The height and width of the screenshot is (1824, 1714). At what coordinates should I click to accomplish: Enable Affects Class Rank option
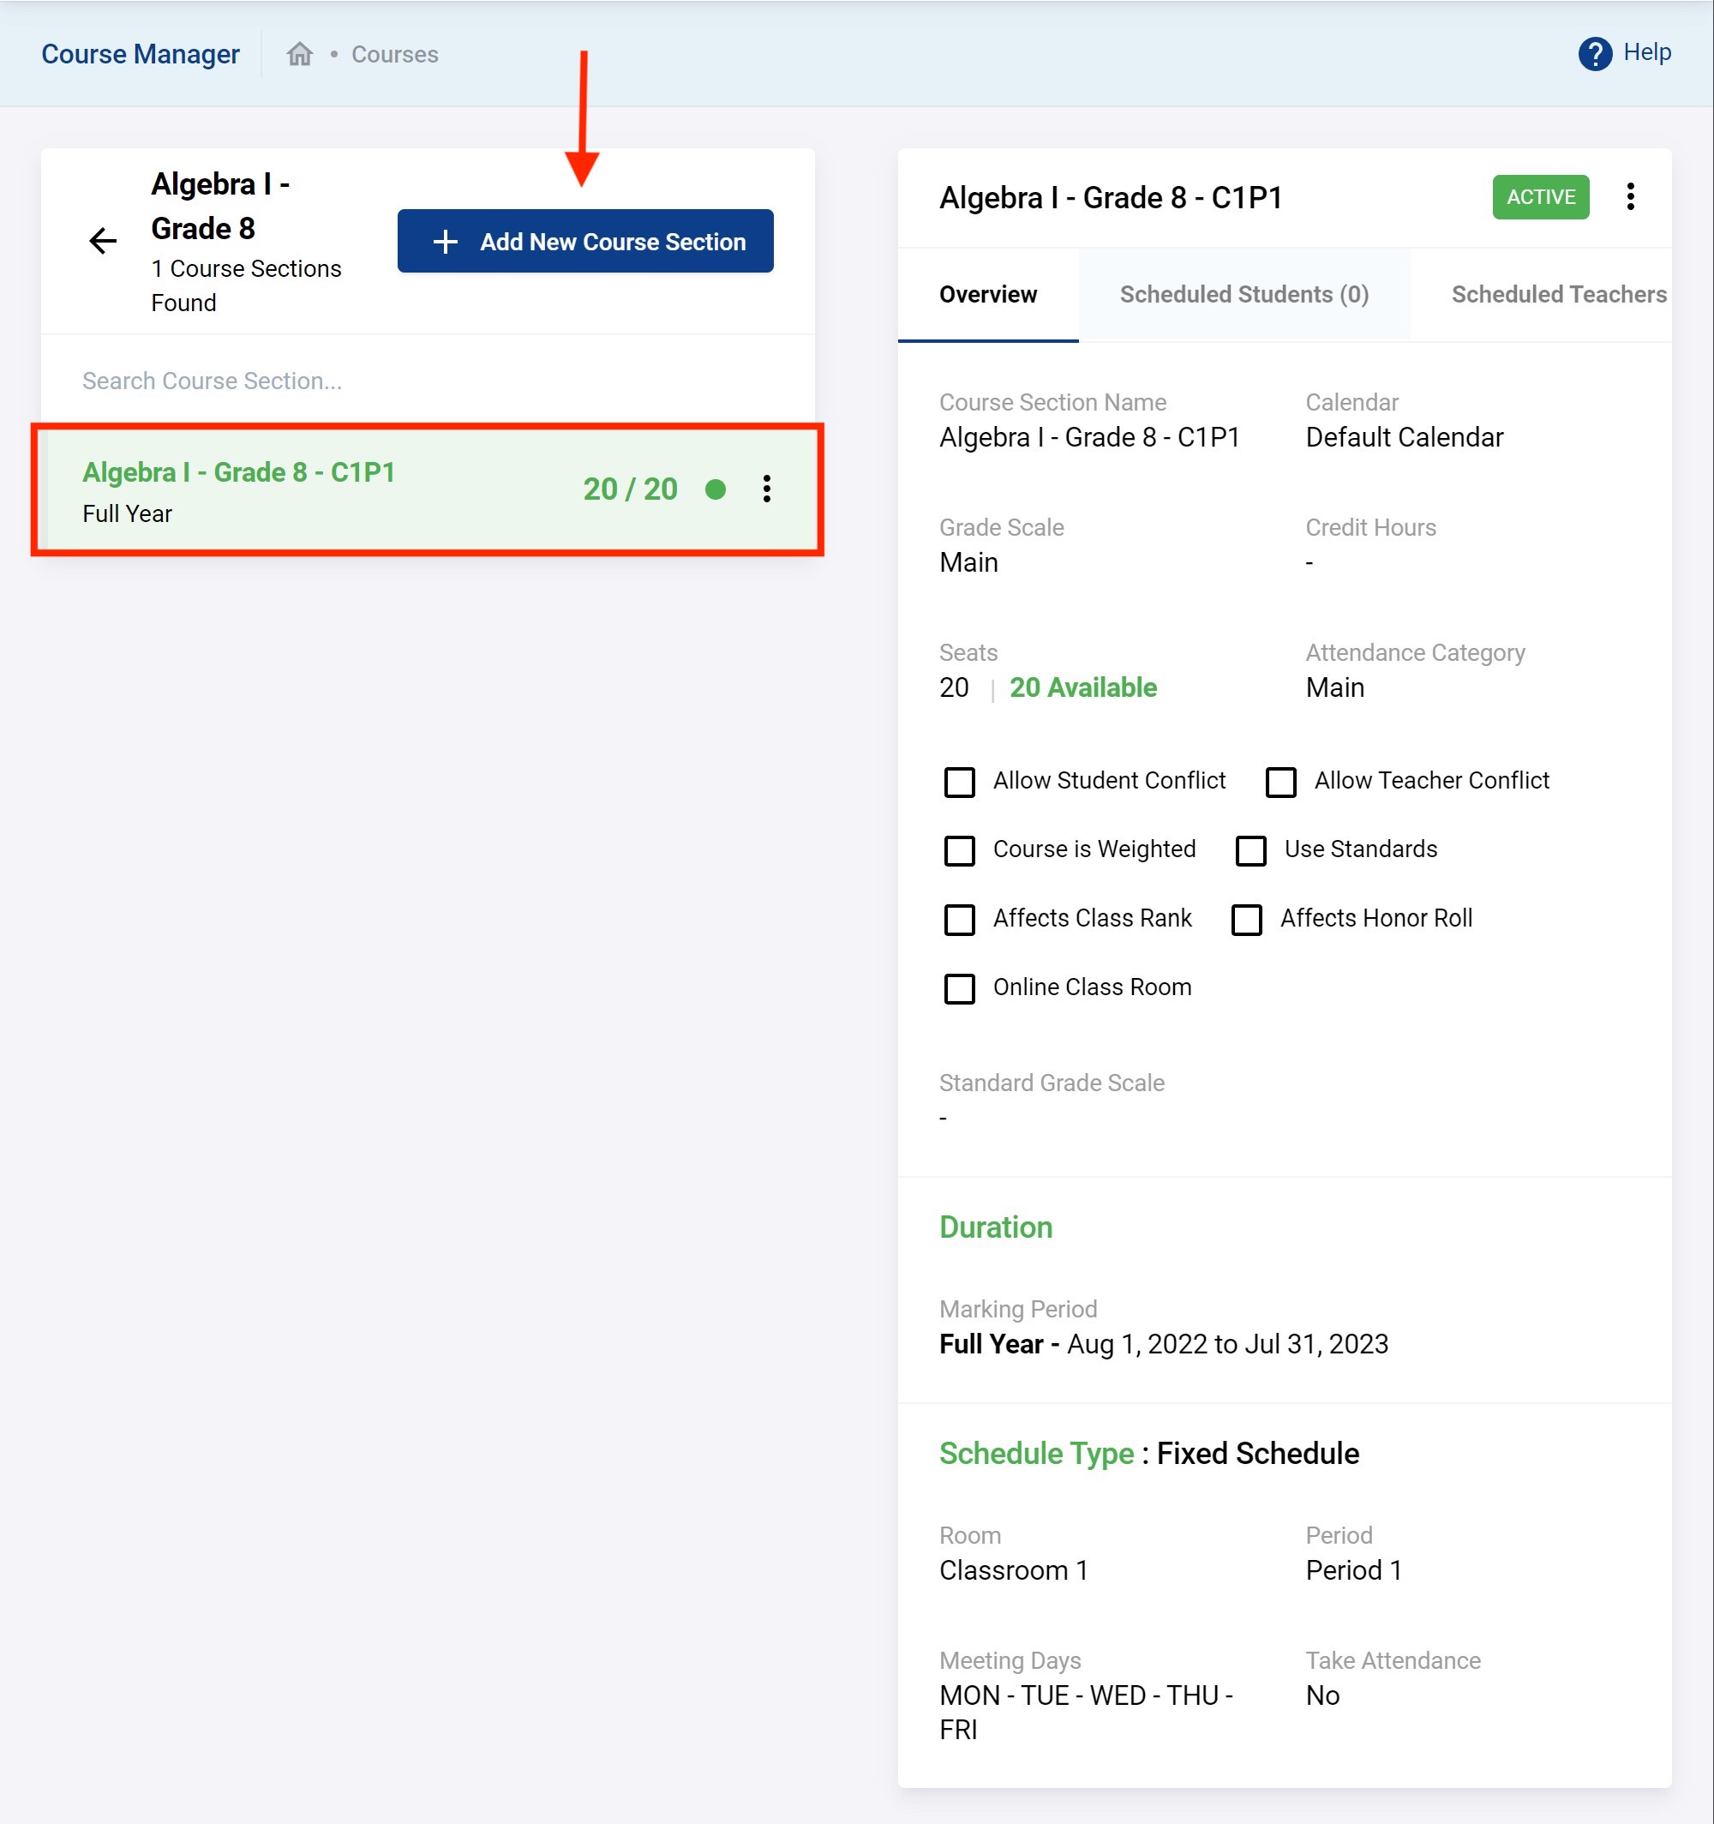pos(959,920)
